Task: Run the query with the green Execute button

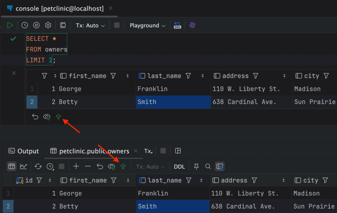Action: [10, 25]
